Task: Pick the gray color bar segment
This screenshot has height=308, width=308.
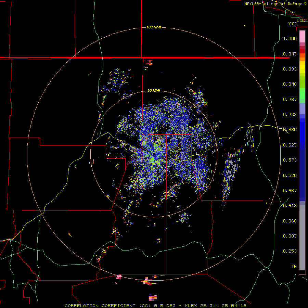Action: point(302,238)
